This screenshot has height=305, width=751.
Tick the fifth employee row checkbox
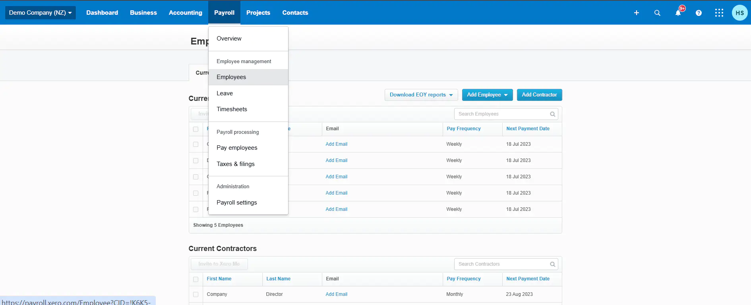[195, 209]
